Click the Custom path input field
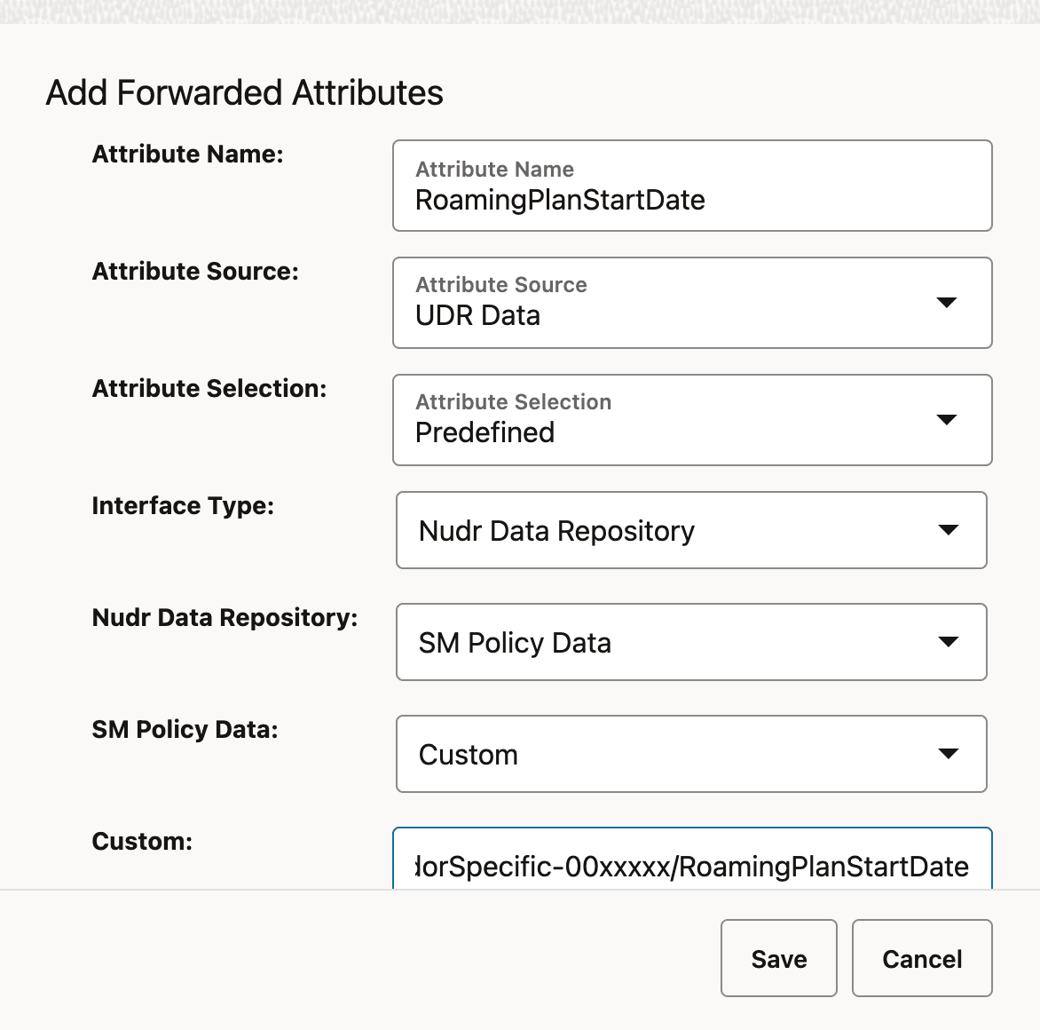Viewport: 1040px width, 1030px height. coord(692,859)
